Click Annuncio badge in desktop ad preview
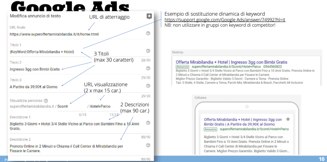The image size is (327, 162). (x=182, y=67)
